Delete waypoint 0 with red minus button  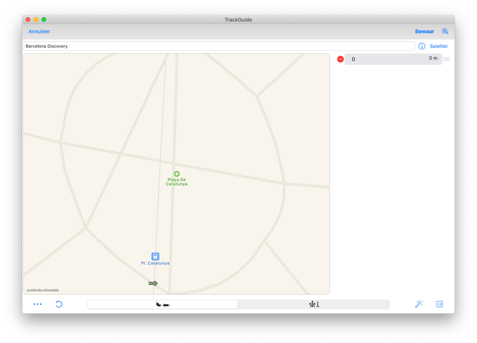(x=341, y=59)
